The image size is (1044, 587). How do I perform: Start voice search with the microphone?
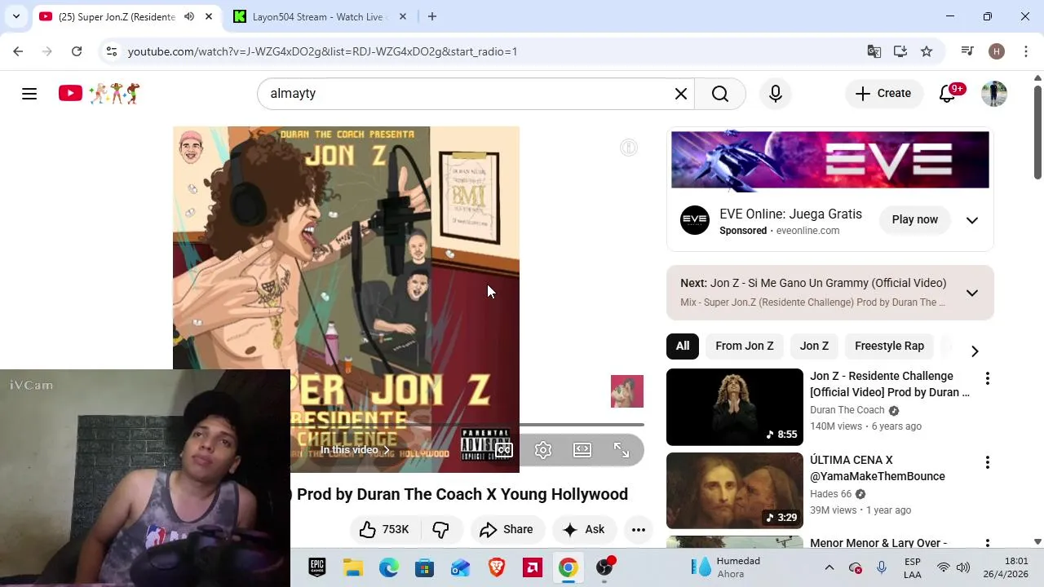(x=776, y=94)
